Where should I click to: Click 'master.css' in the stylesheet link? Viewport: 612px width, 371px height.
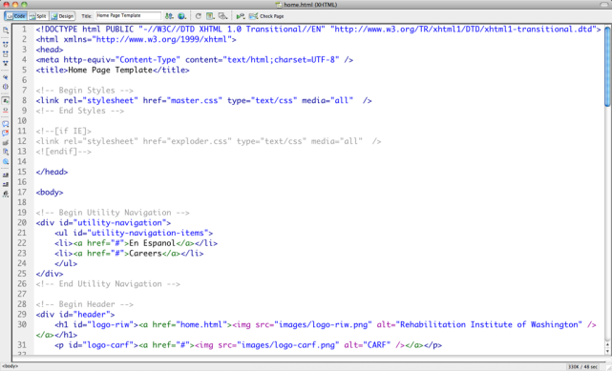(195, 100)
